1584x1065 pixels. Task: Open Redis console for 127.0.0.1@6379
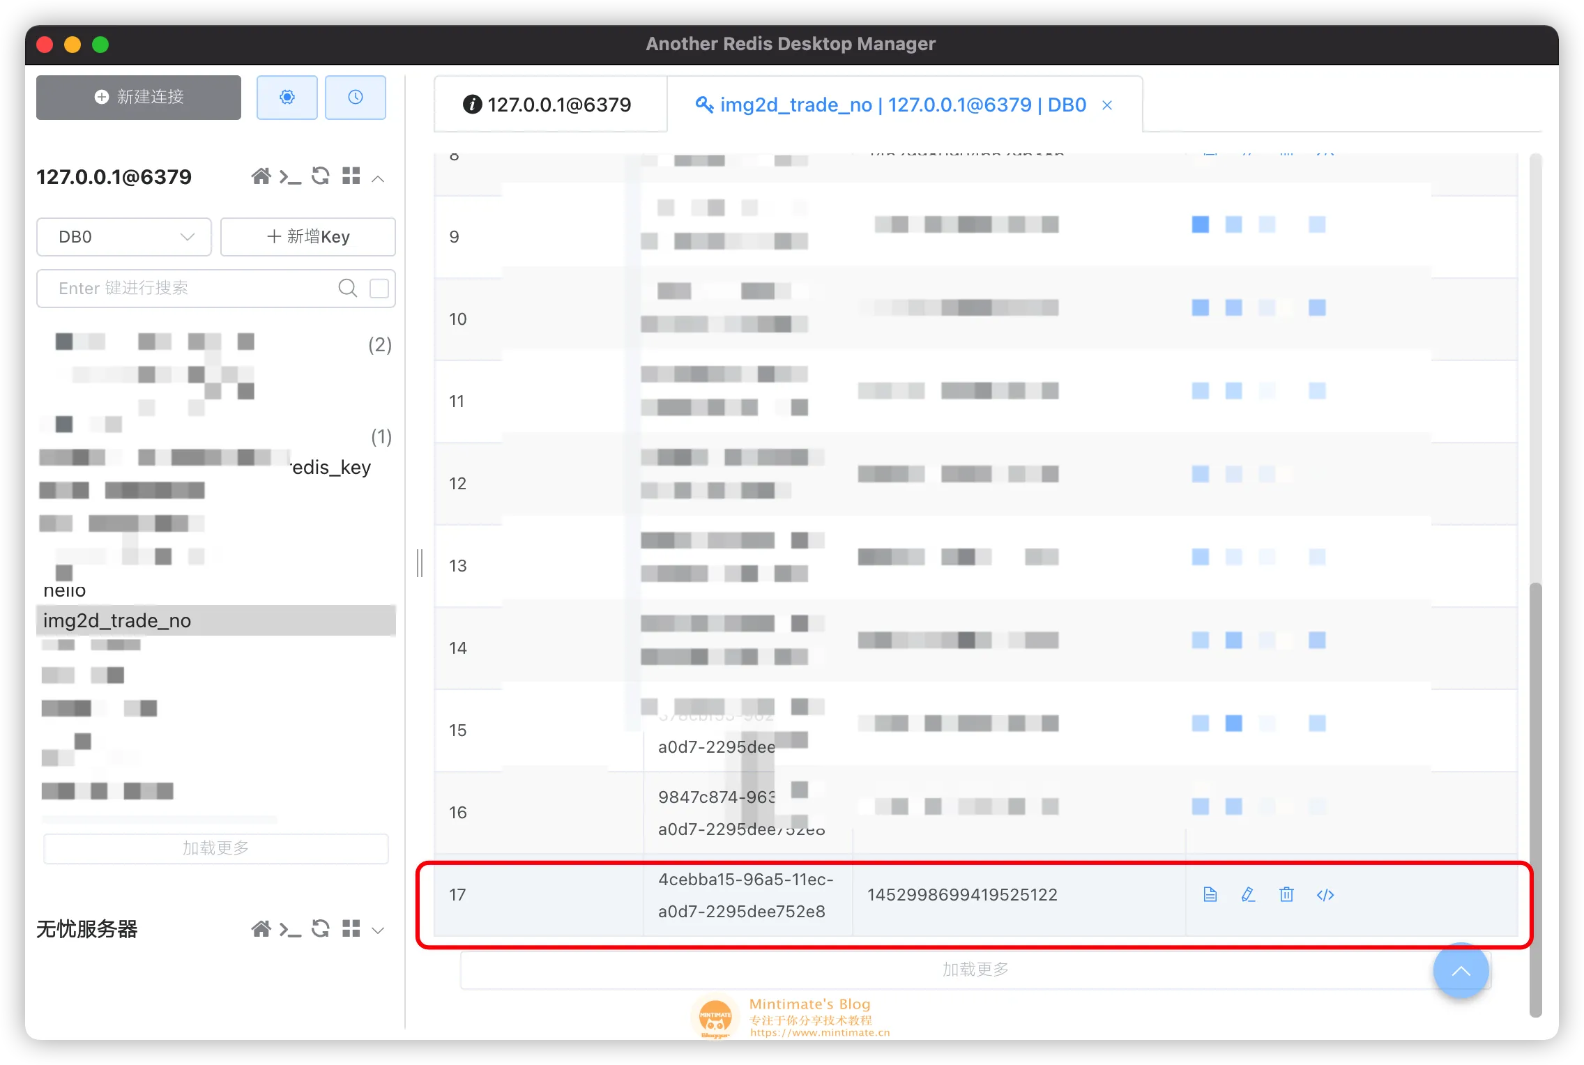pyautogui.click(x=290, y=177)
